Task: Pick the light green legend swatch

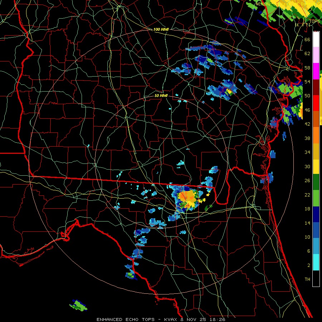Action: 316,198
